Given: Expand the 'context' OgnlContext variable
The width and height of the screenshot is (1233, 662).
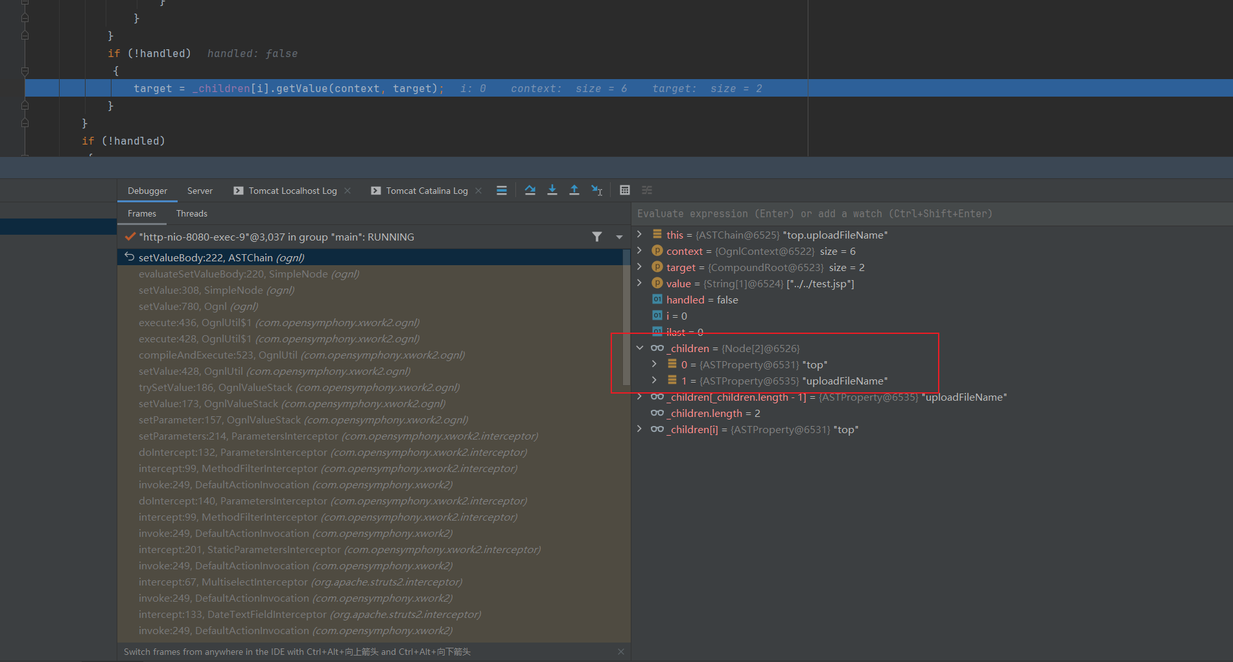Looking at the screenshot, I should tap(640, 251).
